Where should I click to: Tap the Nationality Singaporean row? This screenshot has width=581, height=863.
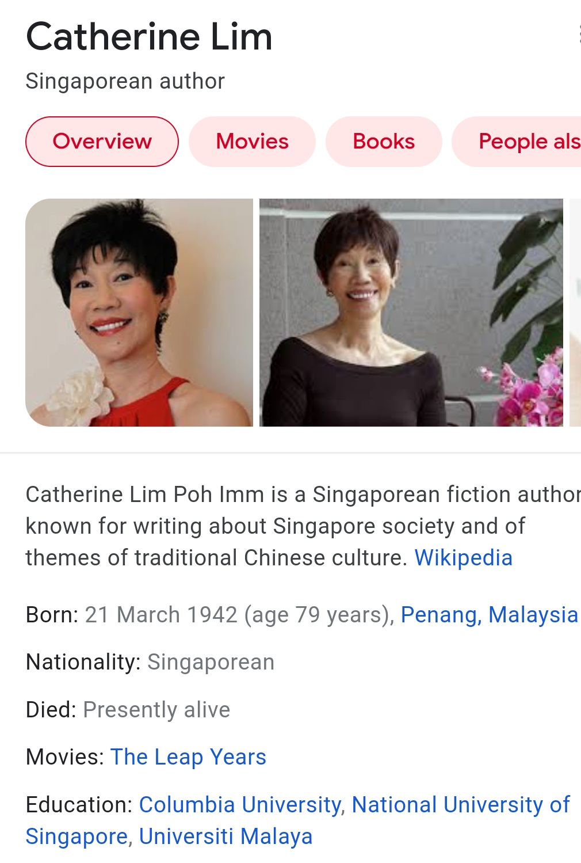(150, 662)
